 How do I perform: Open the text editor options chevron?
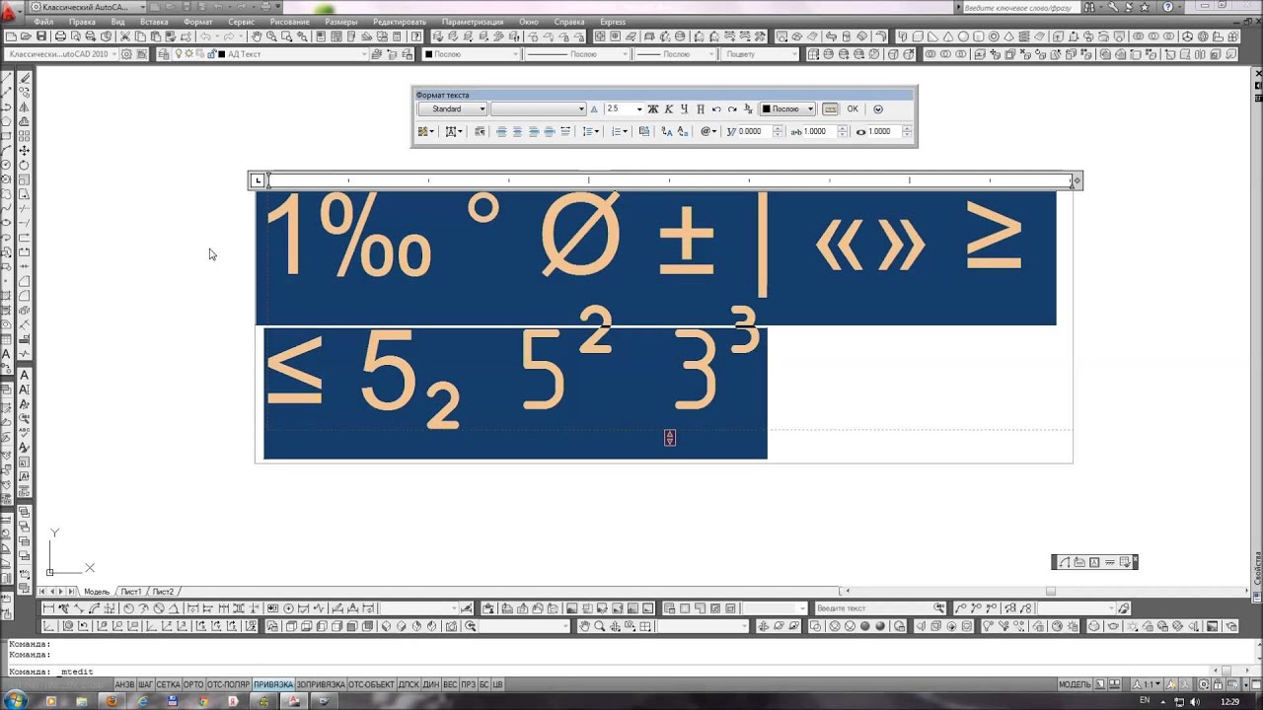[878, 109]
